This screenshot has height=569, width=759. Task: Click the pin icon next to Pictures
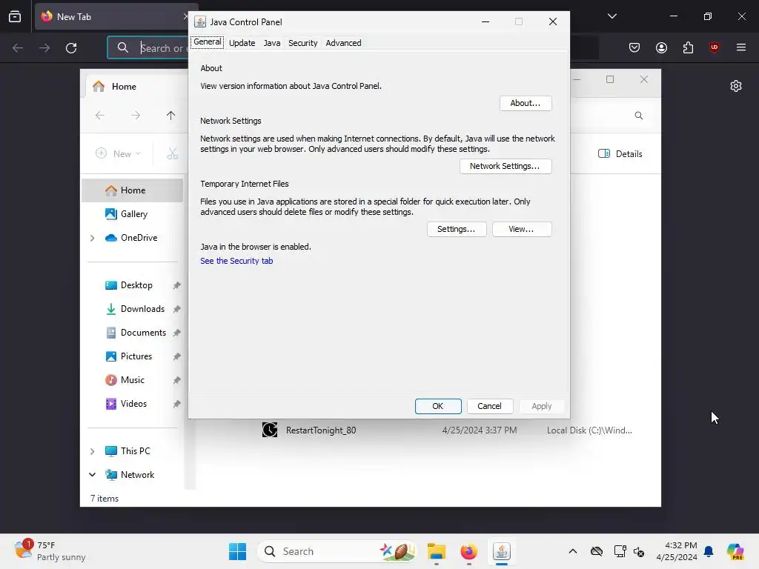(176, 356)
